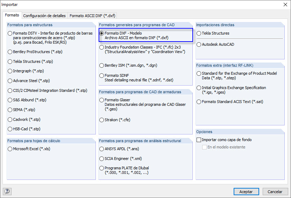Screen dimensions: 291x198
Task: Enable Importar como capa de fondo
Action: coord(199,140)
